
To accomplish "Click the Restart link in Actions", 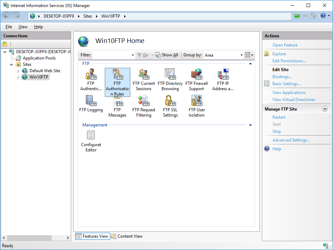I will (x=279, y=117).
